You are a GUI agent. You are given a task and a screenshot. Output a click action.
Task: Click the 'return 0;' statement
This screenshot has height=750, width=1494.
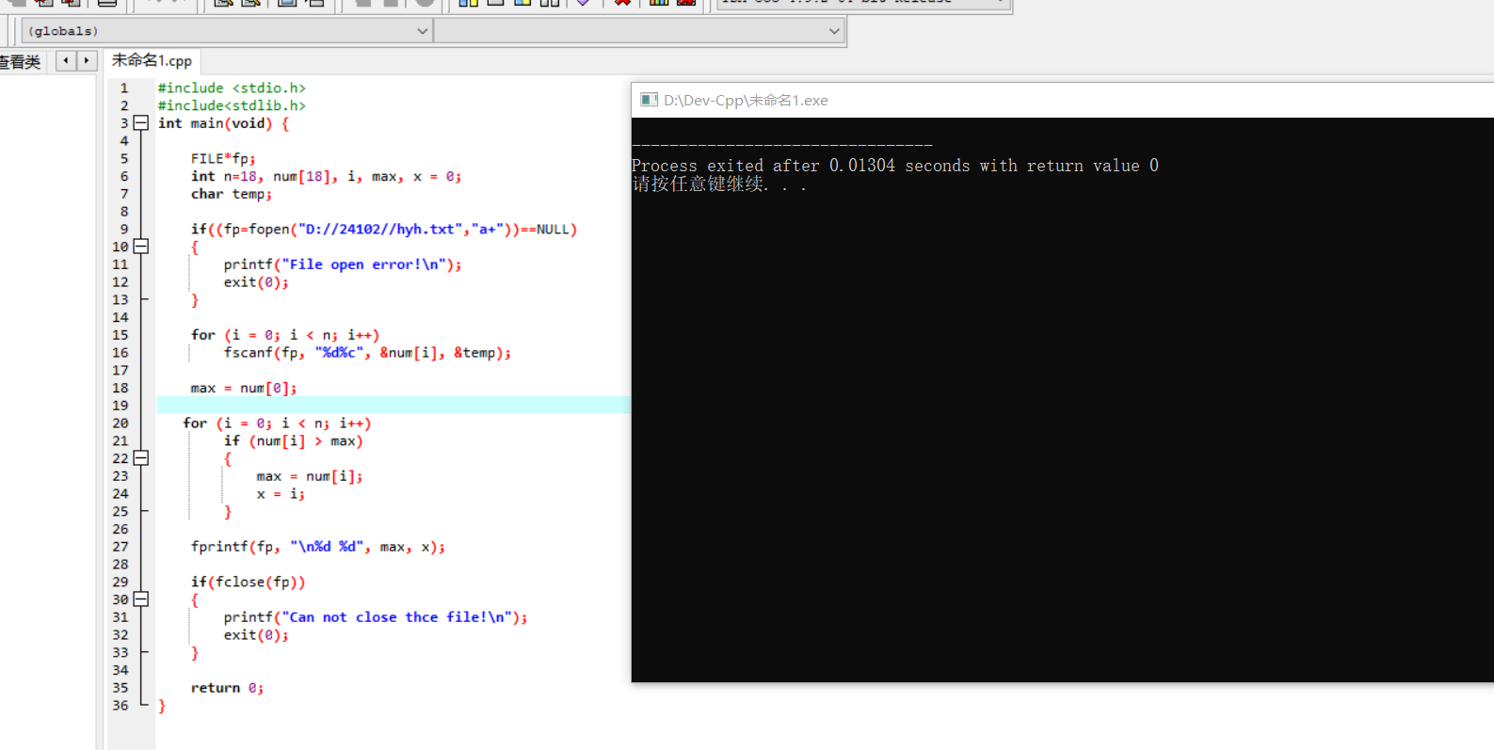(x=227, y=688)
